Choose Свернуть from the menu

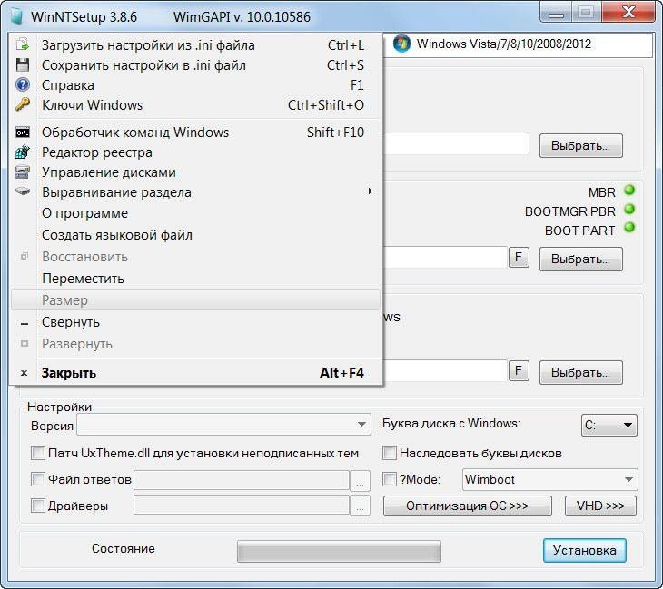click(x=196, y=322)
